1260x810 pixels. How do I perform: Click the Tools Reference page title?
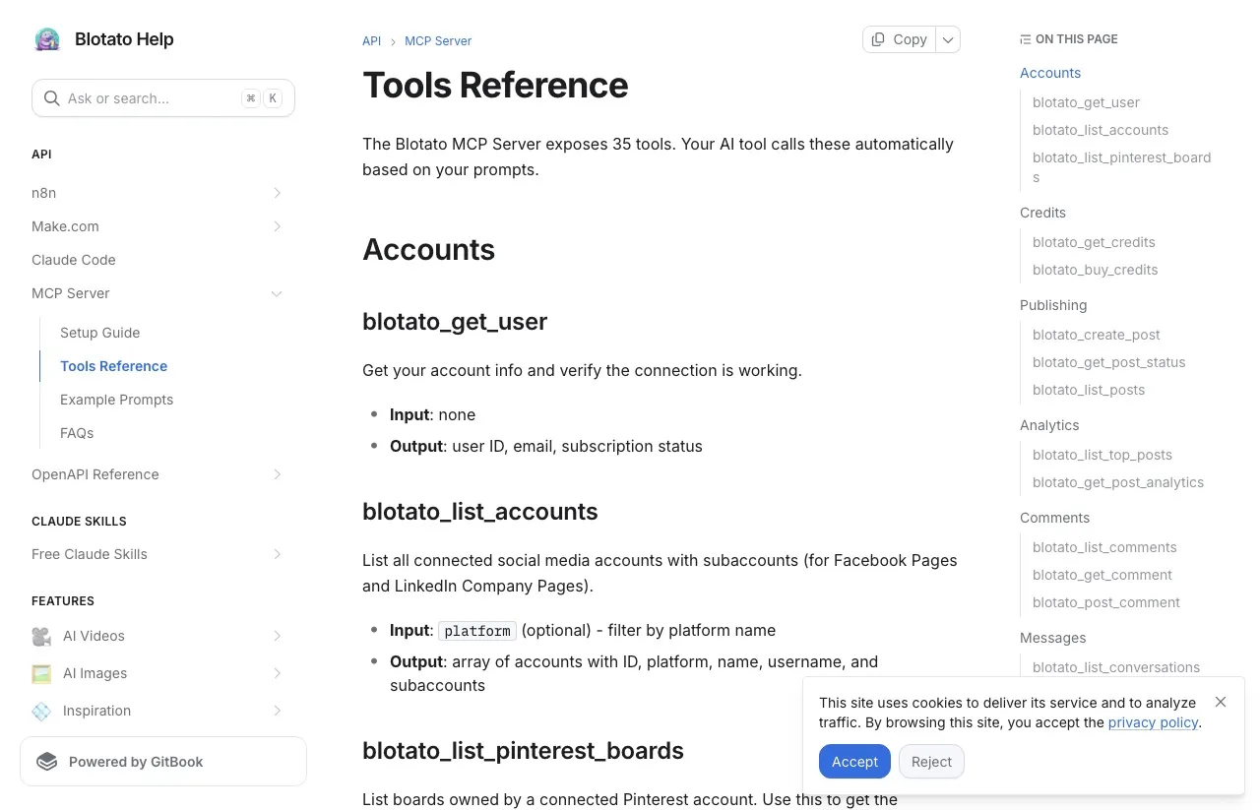pos(495,85)
